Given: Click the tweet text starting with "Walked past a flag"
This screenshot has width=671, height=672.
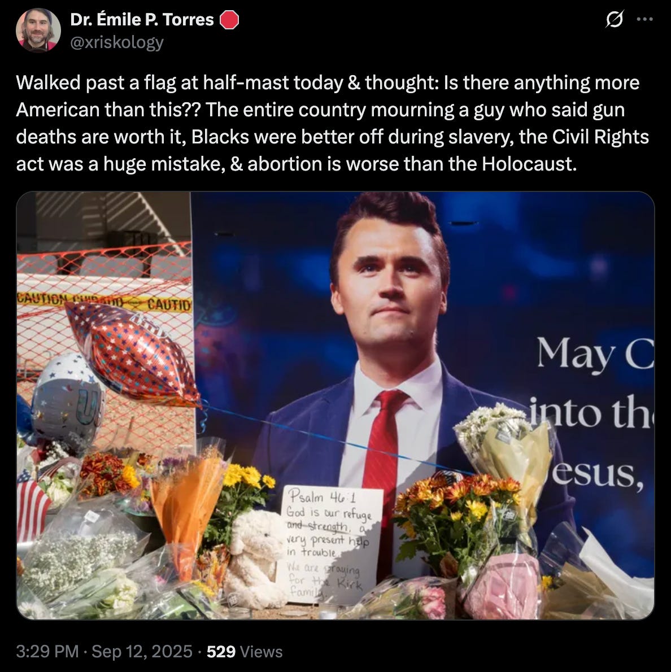Looking at the screenshot, I should (x=332, y=123).
